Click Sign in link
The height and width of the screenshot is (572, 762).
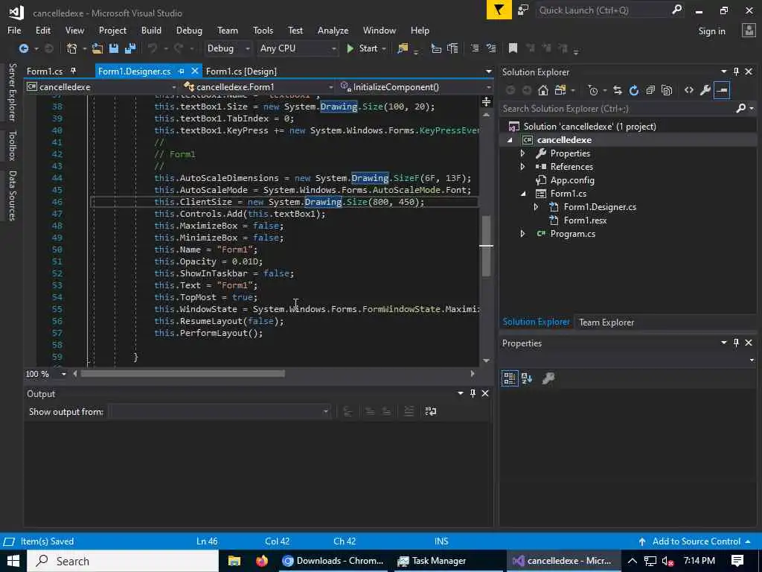711,31
